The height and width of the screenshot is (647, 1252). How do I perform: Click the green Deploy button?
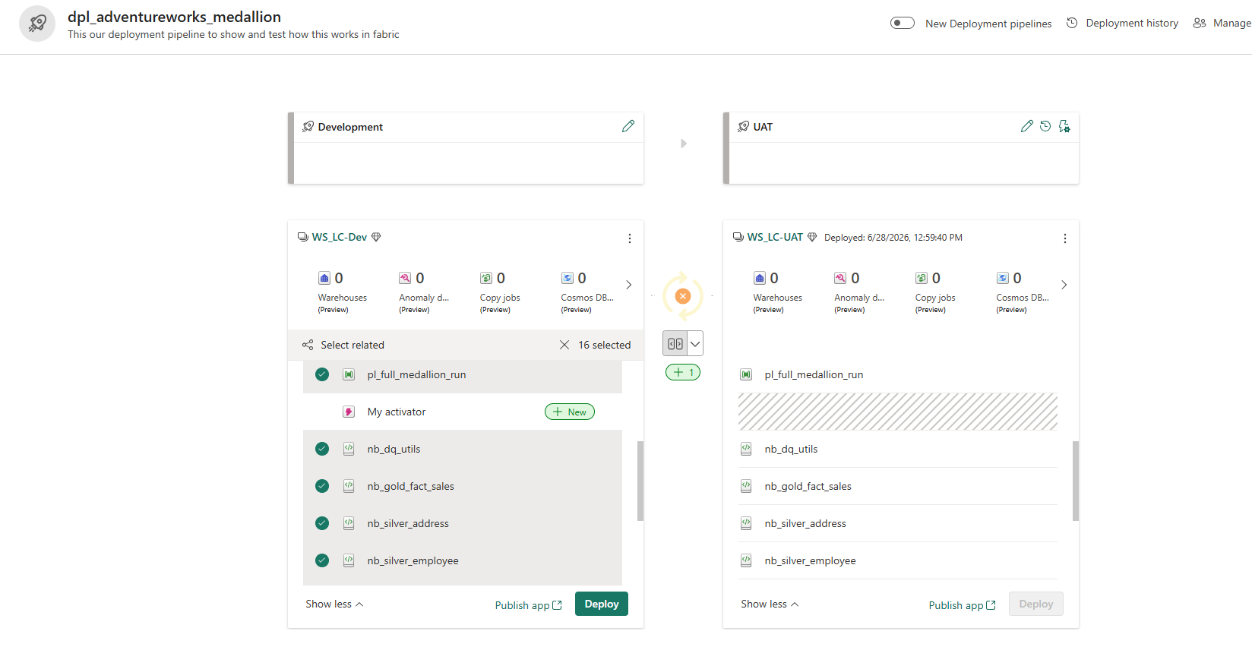click(x=602, y=604)
